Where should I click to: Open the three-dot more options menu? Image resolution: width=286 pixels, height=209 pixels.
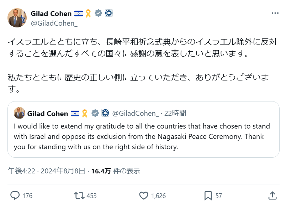pos(275,13)
